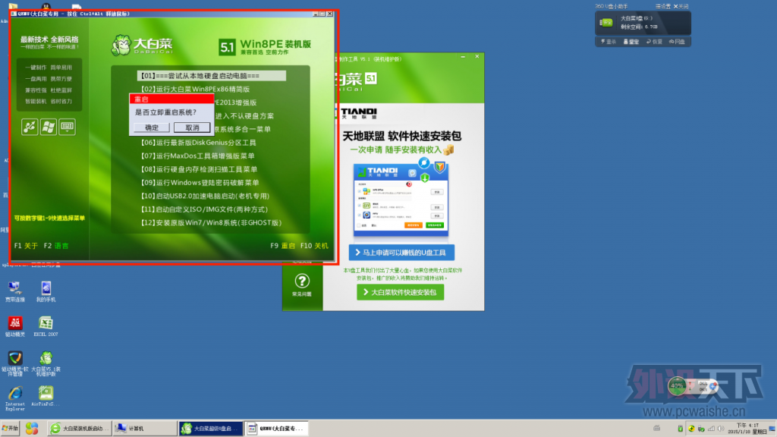
Task: Open the 驱动精灵 desktop icon
Action: [15, 326]
